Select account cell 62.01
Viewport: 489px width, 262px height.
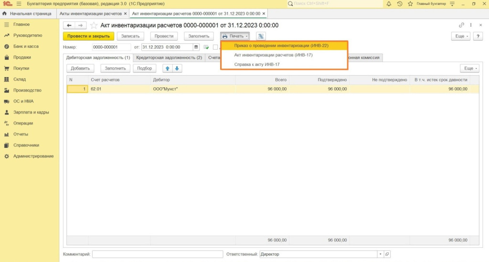[x=119, y=89]
